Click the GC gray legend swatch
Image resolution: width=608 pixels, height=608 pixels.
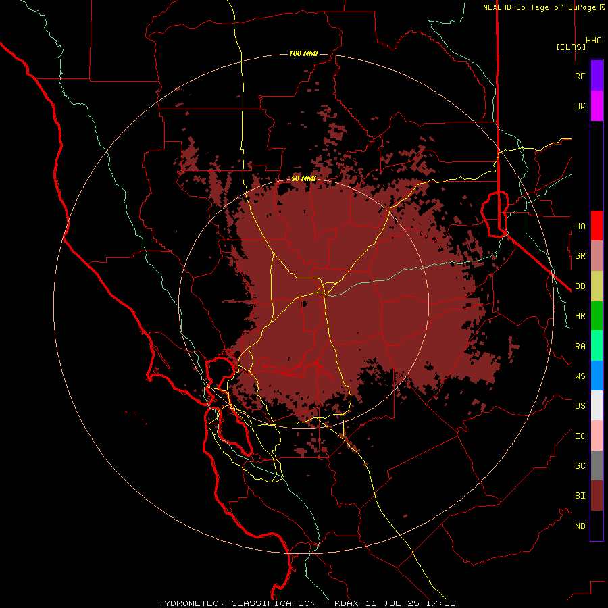coord(597,465)
